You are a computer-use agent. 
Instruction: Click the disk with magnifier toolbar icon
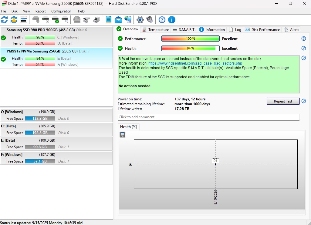click(65, 20)
